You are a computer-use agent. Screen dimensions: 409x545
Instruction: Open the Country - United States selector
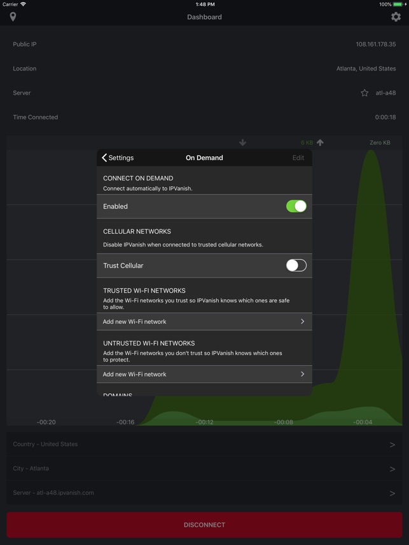(x=204, y=444)
